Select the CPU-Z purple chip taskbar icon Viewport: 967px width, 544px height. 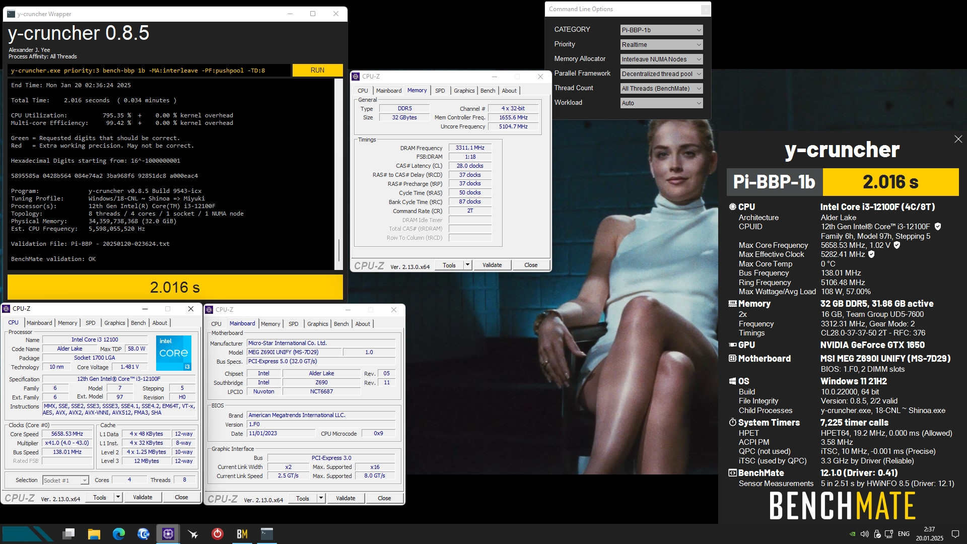pyautogui.click(x=168, y=533)
